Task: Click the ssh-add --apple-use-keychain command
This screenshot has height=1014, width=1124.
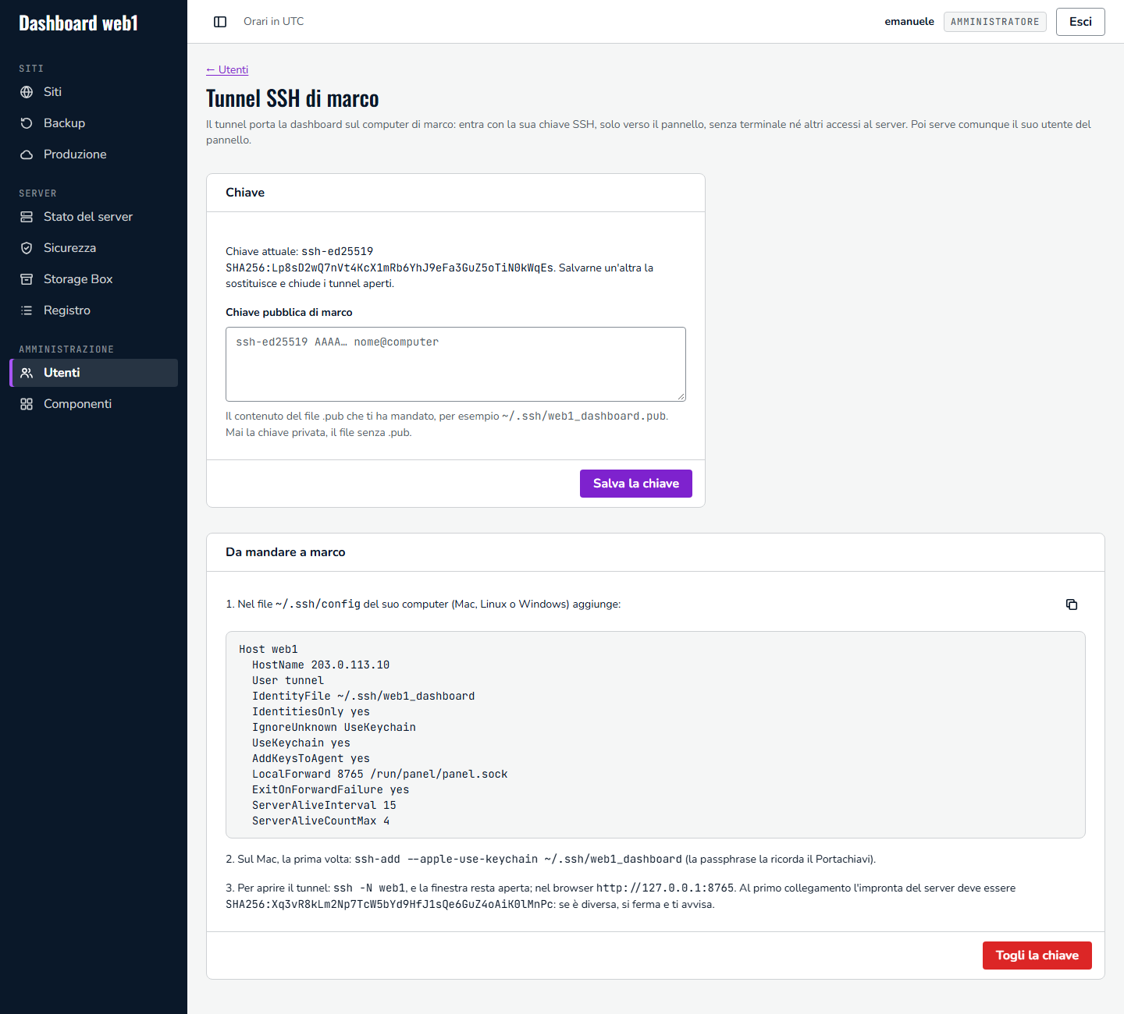Action: pos(518,859)
